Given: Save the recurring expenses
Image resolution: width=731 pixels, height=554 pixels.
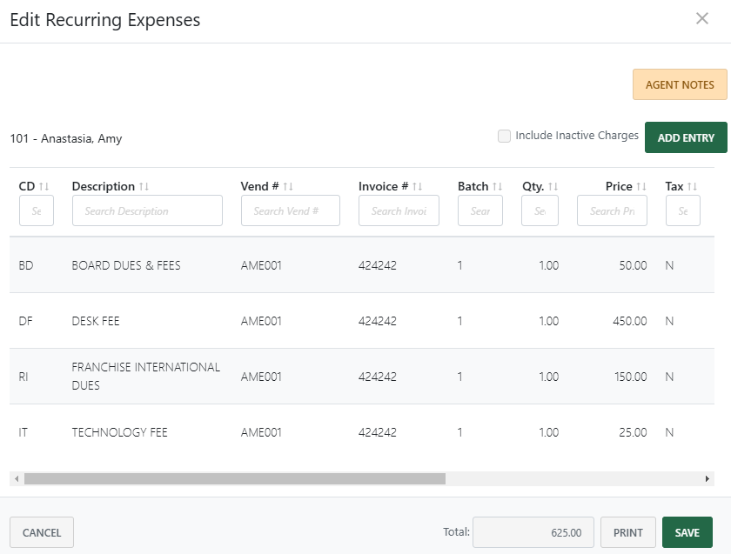Looking at the screenshot, I should [687, 532].
